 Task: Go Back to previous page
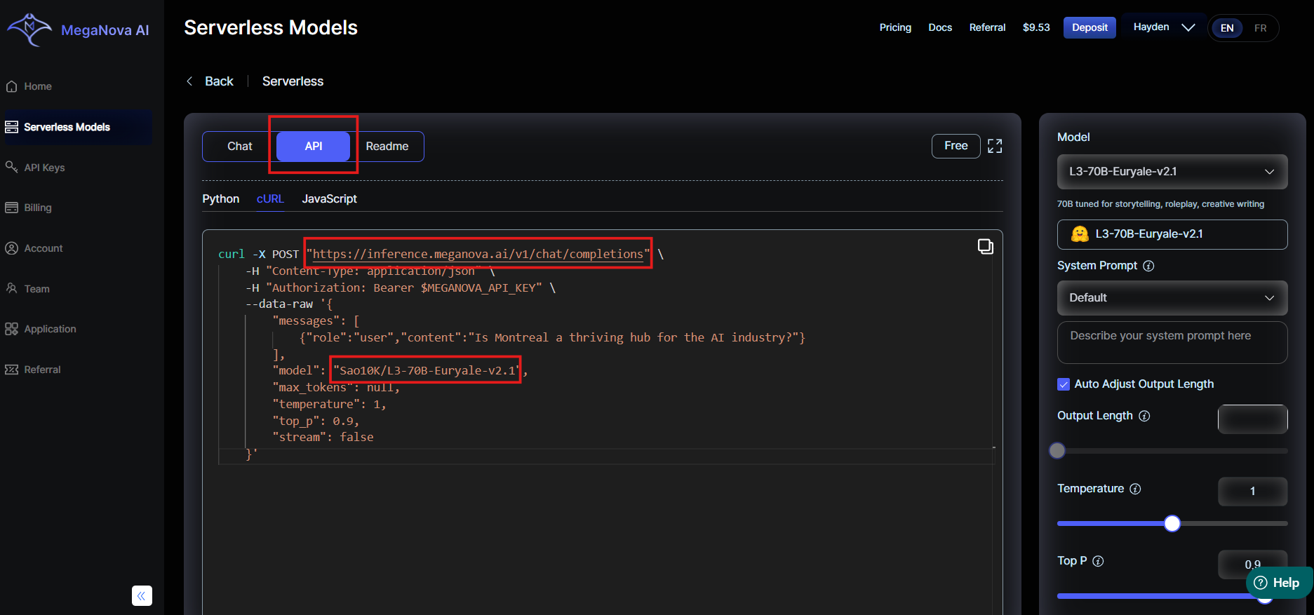coord(210,81)
